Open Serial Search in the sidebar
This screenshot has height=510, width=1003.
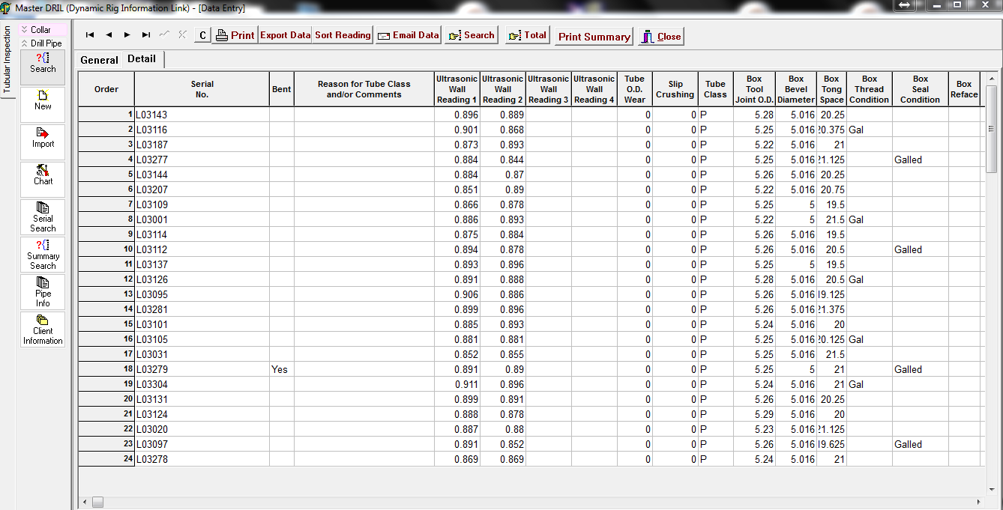[43, 216]
